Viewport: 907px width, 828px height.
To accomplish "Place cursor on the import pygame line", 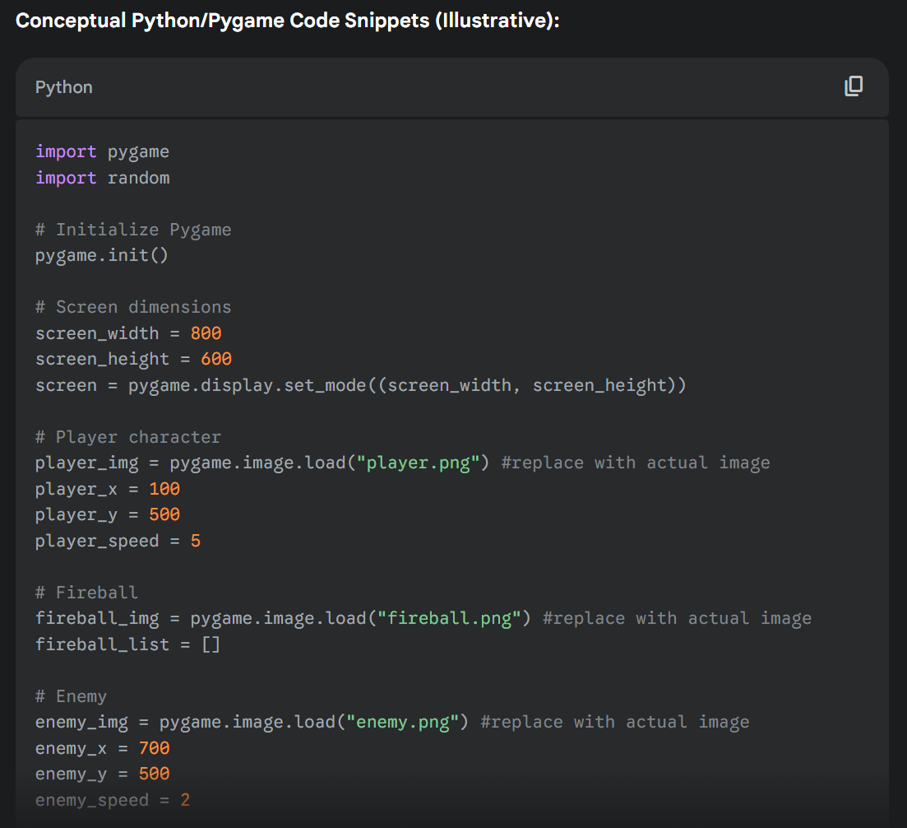I will click(102, 151).
